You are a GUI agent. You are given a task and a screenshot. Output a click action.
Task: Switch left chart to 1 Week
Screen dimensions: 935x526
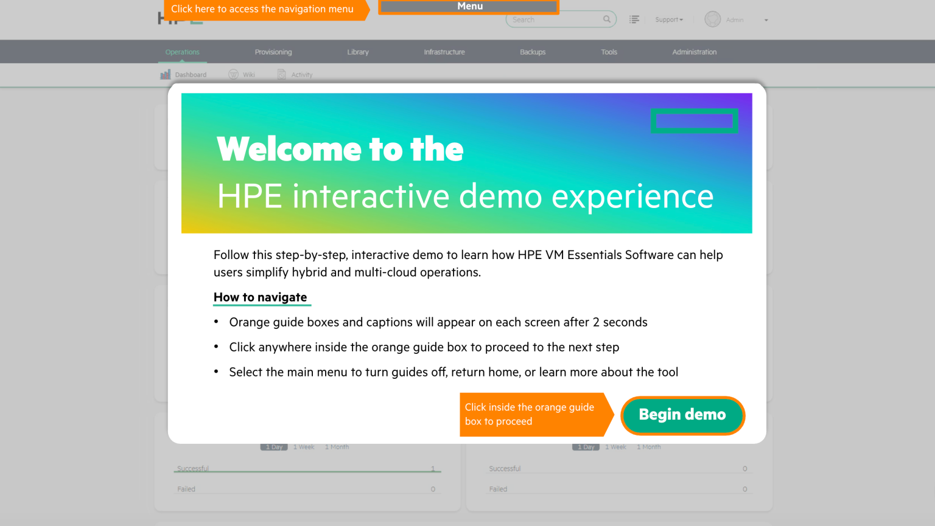[304, 447]
